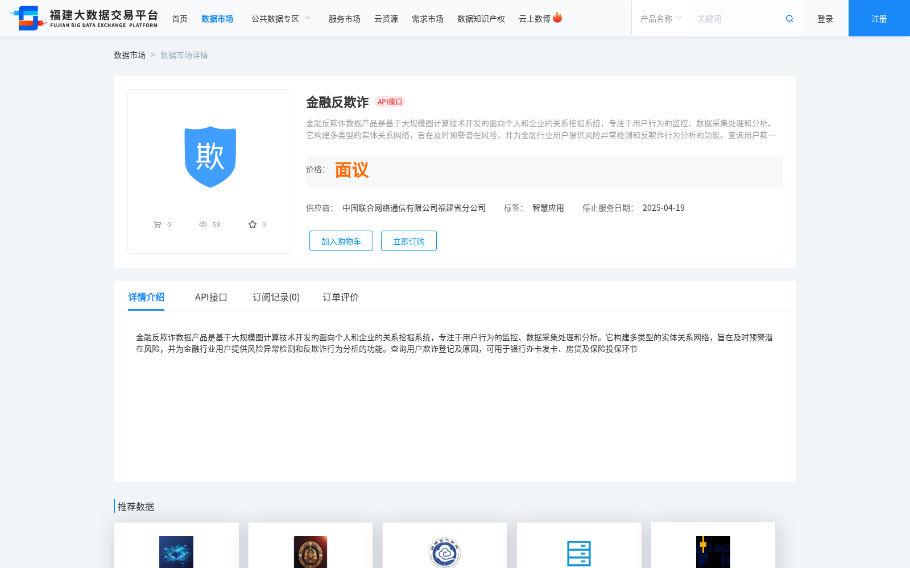Open recommended data item with meteorology emblem
The width and height of the screenshot is (910, 568).
pyautogui.click(x=445, y=552)
